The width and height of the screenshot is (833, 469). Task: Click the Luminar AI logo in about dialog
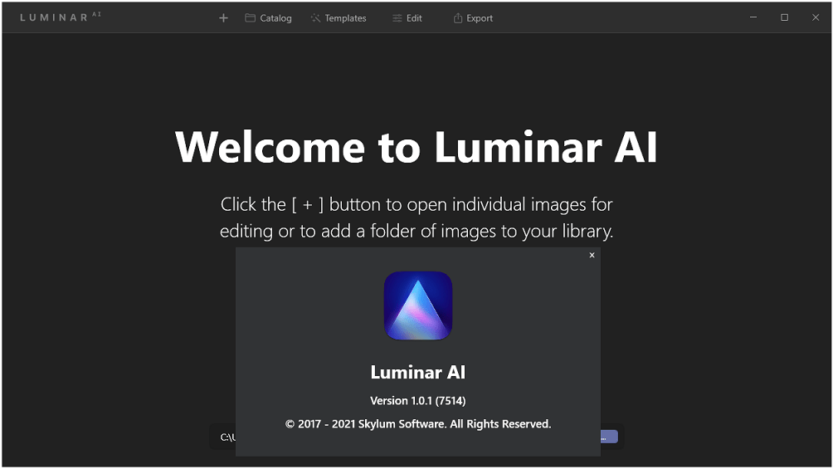(x=418, y=305)
